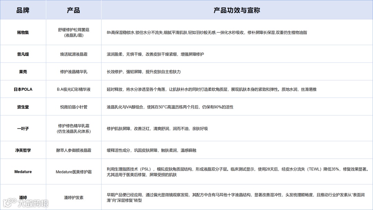Click the claim starting 延时释放，将水分渗透
This screenshot has width=373, height=210.
211,89
